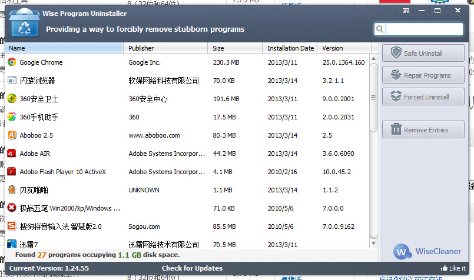Viewport: 474px width, 280px height.
Task: Click the Remove Entries button
Action: [x=423, y=129]
